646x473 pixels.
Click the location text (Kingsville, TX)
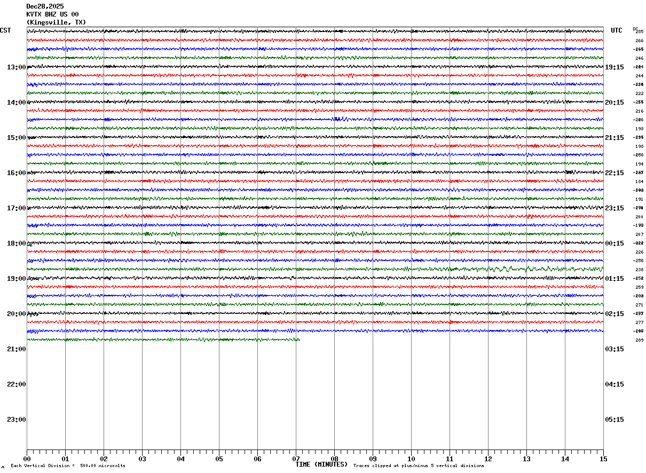(x=56, y=22)
